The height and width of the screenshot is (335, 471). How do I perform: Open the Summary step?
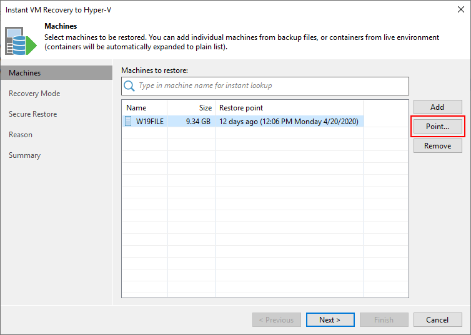click(x=24, y=155)
